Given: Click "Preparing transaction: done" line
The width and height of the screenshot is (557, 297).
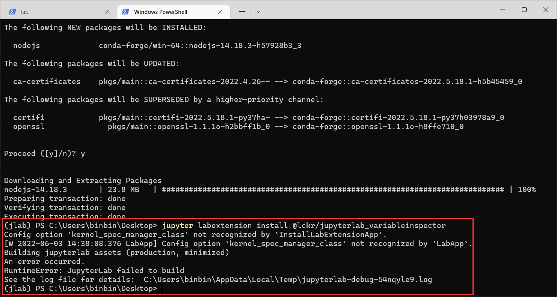Looking at the screenshot, I should coord(65,199).
